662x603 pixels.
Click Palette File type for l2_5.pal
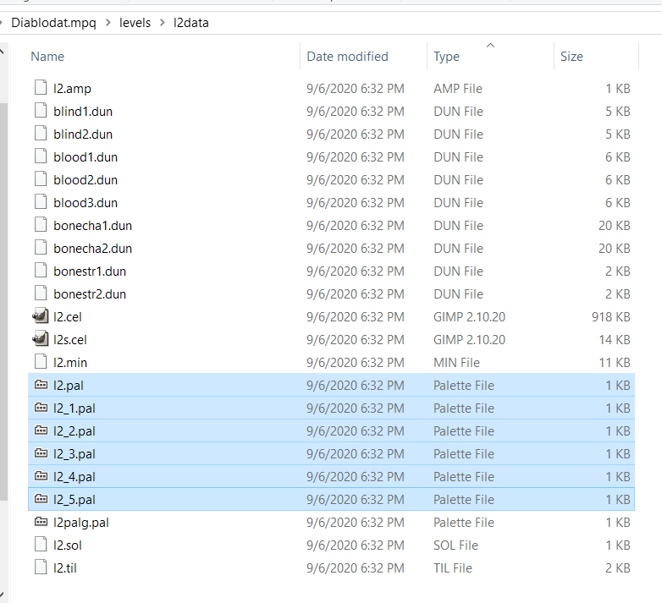(x=464, y=499)
